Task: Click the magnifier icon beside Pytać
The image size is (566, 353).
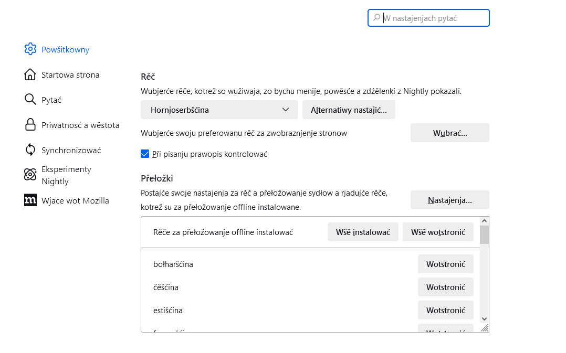Action: pos(30,100)
